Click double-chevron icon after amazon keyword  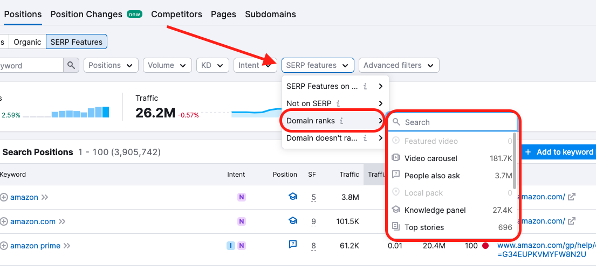45,197
